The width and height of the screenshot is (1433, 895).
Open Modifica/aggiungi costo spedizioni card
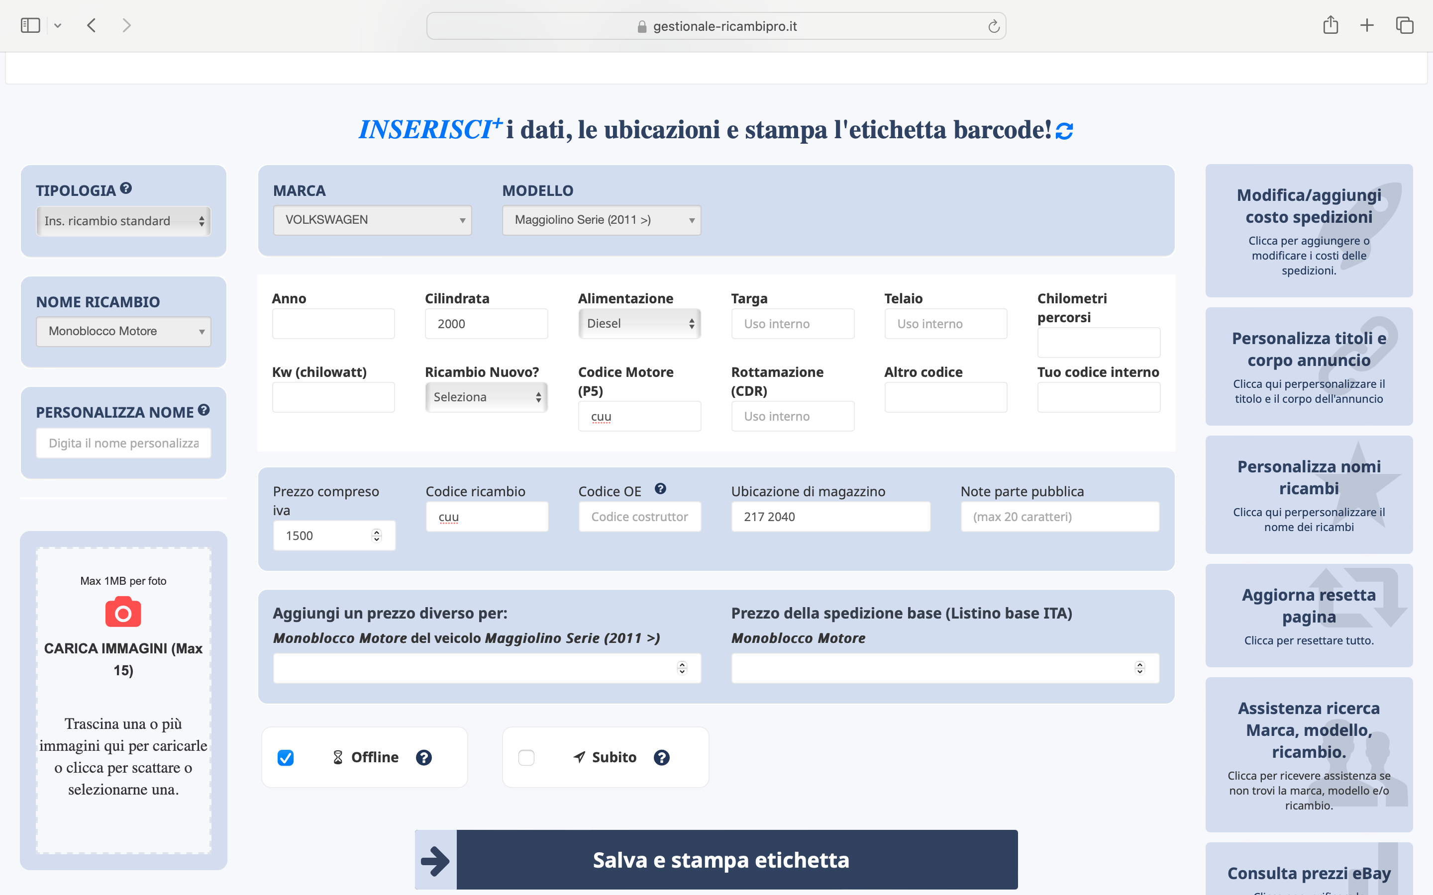tap(1309, 231)
